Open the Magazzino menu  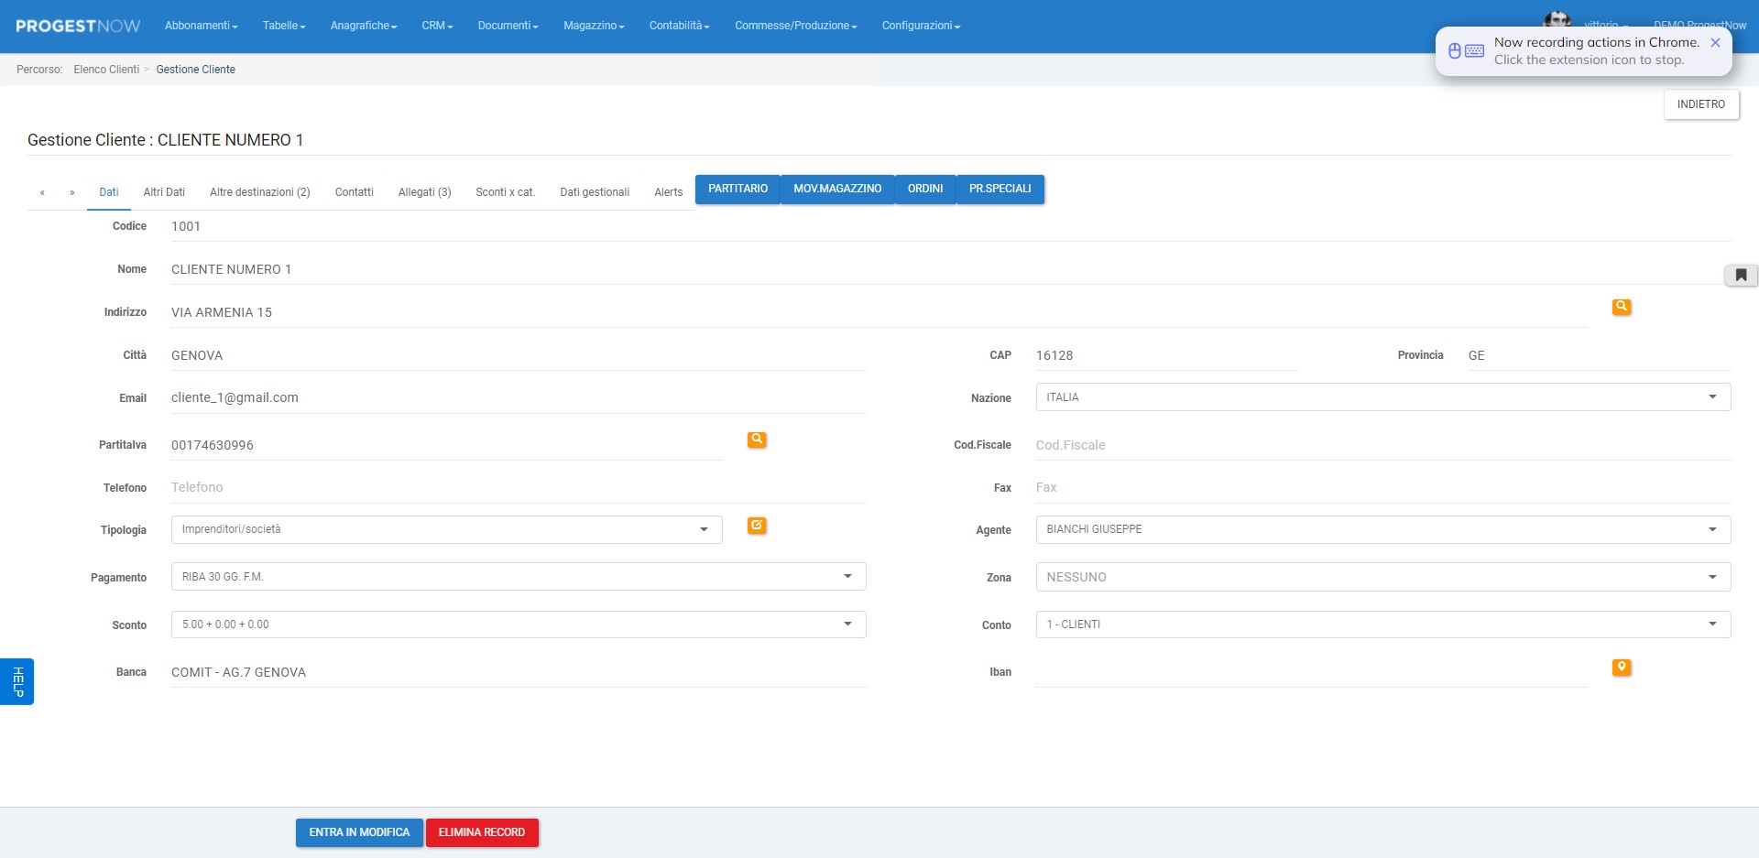click(x=593, y=26)
